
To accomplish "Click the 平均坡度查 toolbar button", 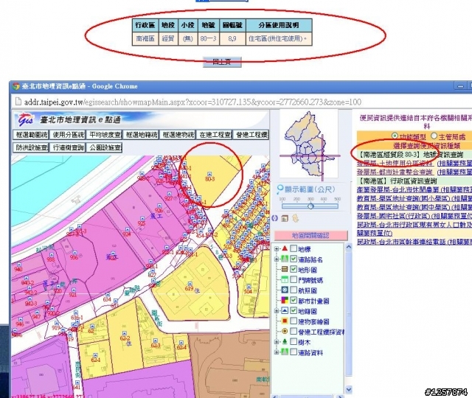I will coord(105,135).
